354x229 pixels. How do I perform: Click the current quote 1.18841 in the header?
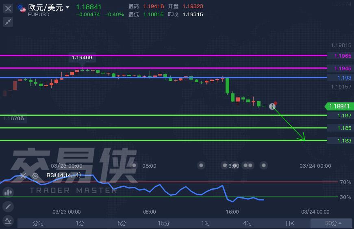click(x=89, y=7)
